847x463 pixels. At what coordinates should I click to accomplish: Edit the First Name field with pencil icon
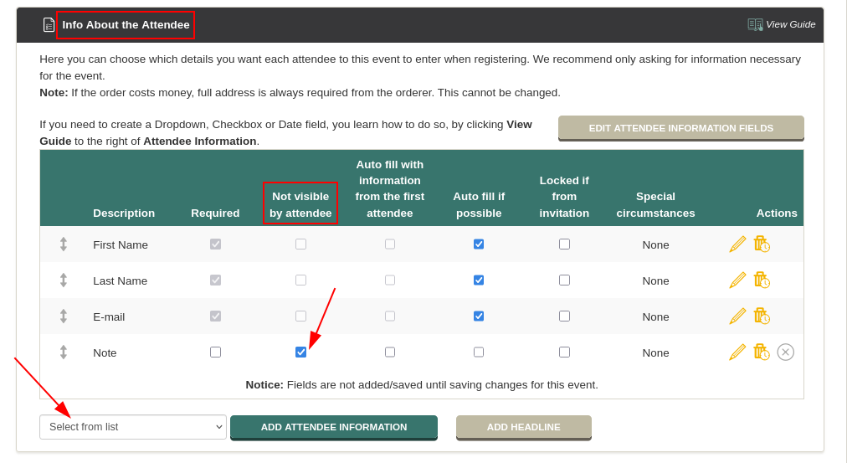click(737, 244)
